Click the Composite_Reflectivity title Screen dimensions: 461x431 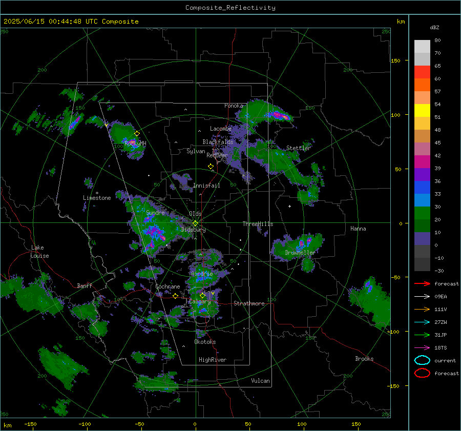click(x=230, y=8)
